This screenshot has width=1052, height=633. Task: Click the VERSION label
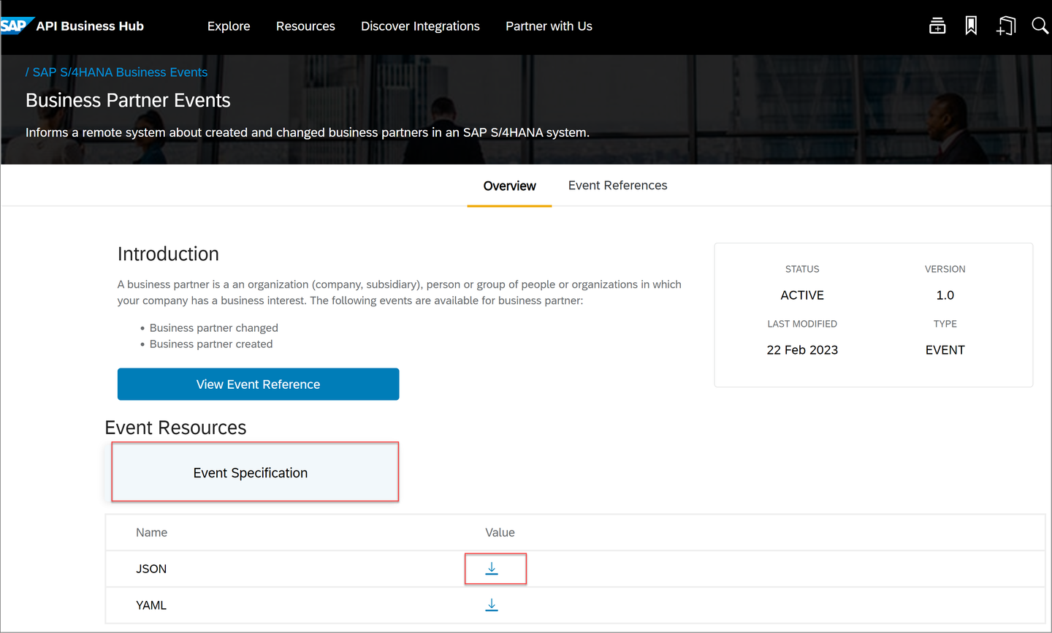(x=945, y=269)
